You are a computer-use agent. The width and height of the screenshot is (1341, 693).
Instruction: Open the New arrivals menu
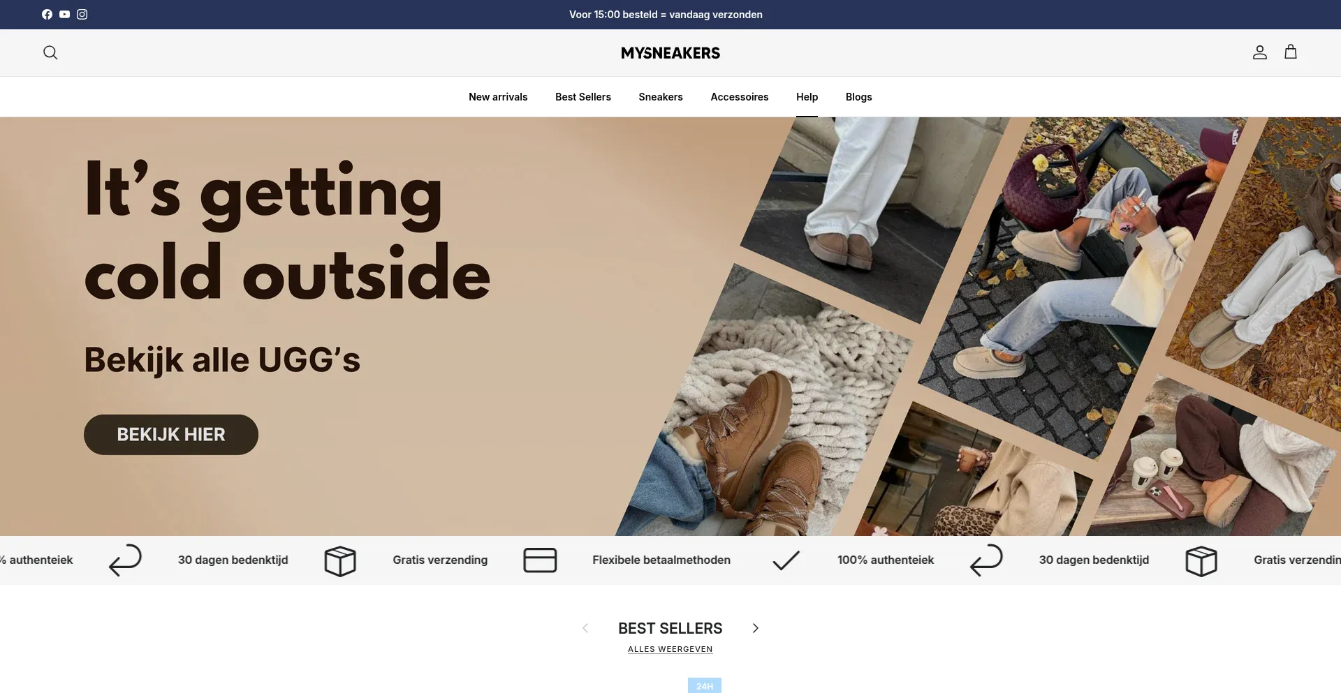pos(498,97)
